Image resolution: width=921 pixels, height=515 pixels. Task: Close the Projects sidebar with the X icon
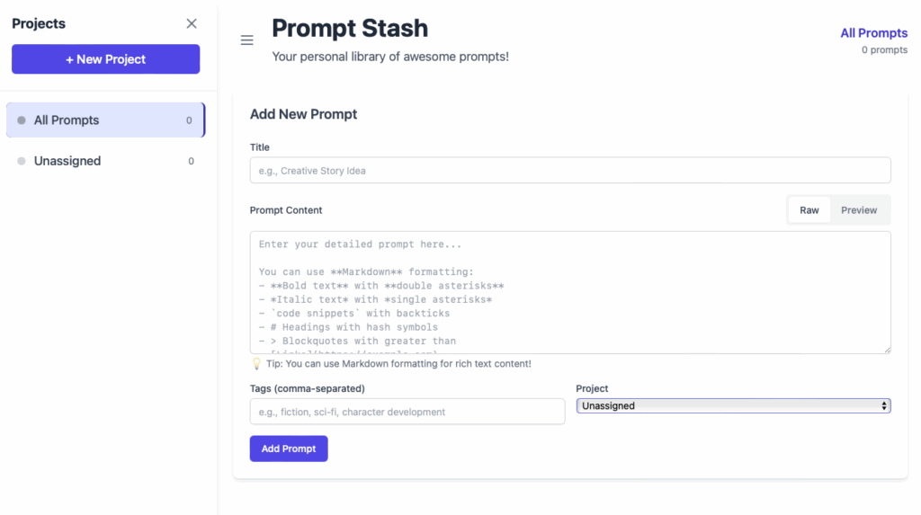click(x=192, y=23)
